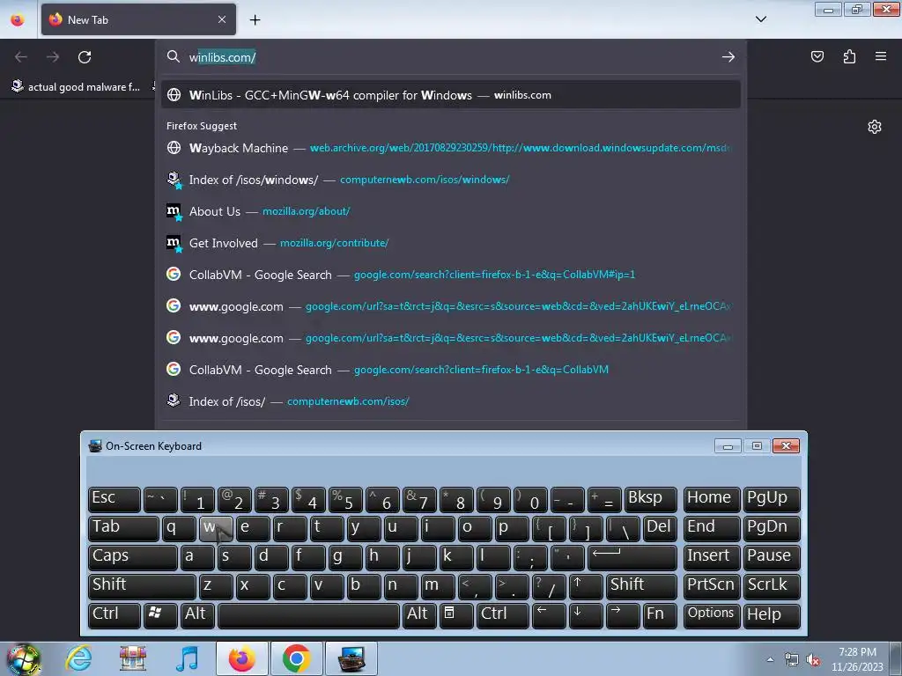
Task: Open the Firefox hamburger application menu
Action: pyautogui.click(x=881, y=56)
